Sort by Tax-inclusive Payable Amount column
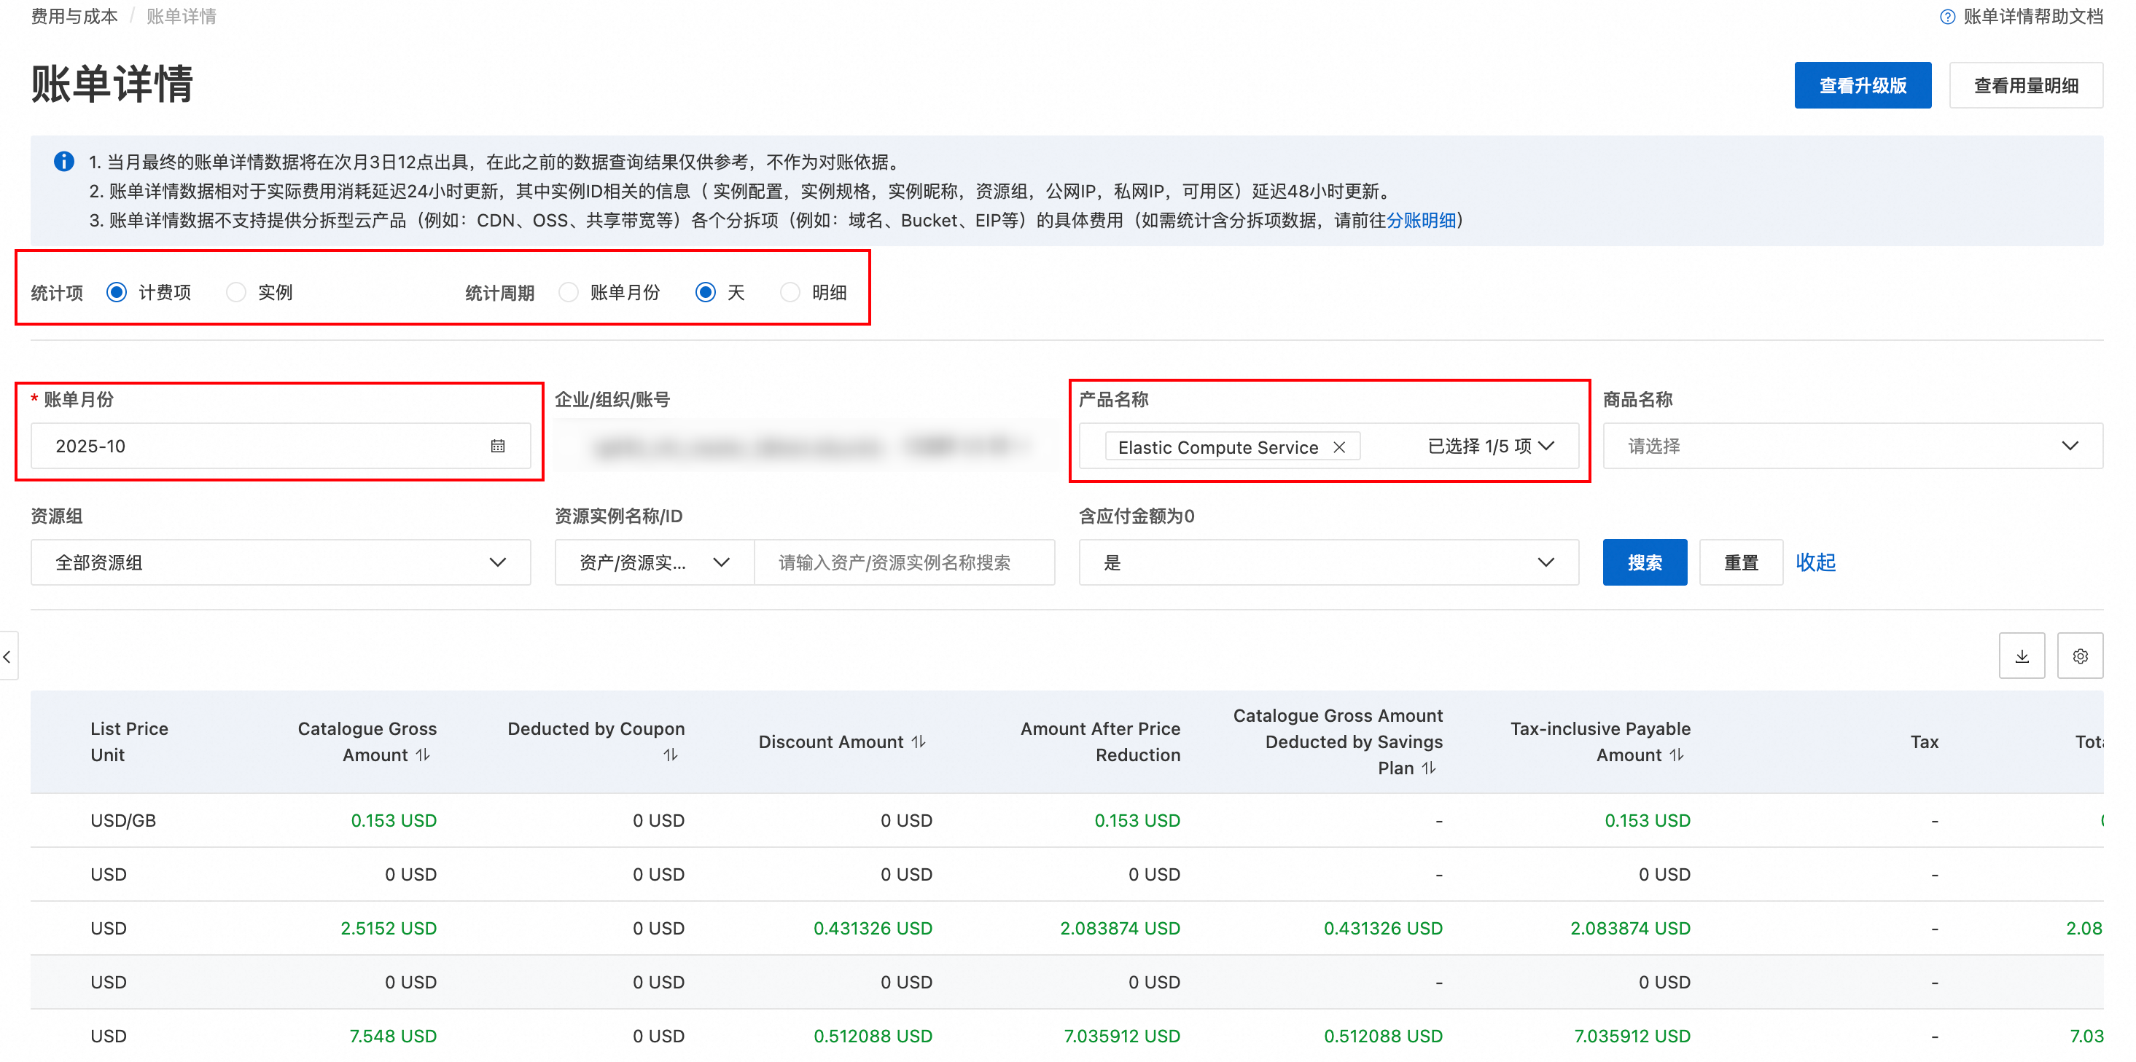Viewport: 2136px width, 1062px height. tap(1677, 755)
